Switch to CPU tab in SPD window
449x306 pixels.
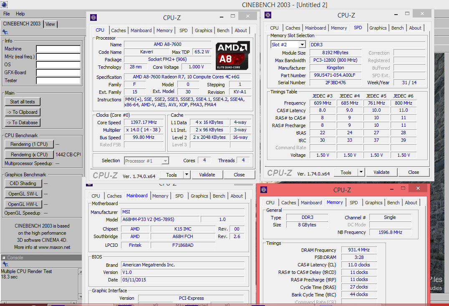pos(274,28)
